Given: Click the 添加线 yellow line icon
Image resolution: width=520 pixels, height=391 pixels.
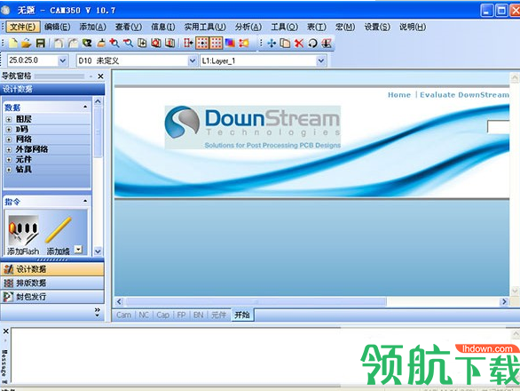Looking at the screenshot, I should pos(59,235).
